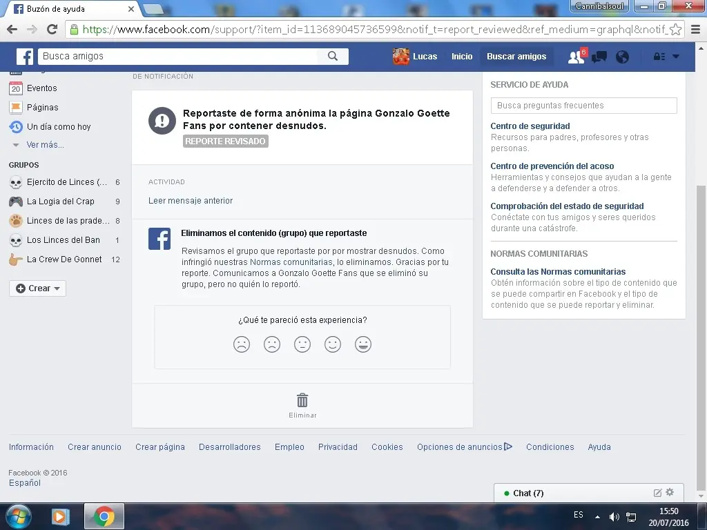Click the REPORTE REVISADO label
The image size is (707, 530).
[226, 141]
